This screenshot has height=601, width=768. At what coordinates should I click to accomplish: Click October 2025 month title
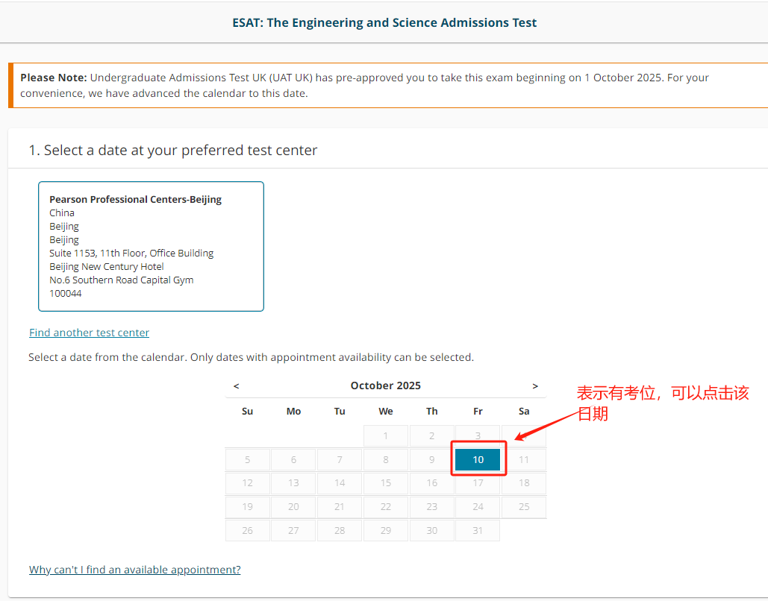pyautogui.click(x=385, y=386)
